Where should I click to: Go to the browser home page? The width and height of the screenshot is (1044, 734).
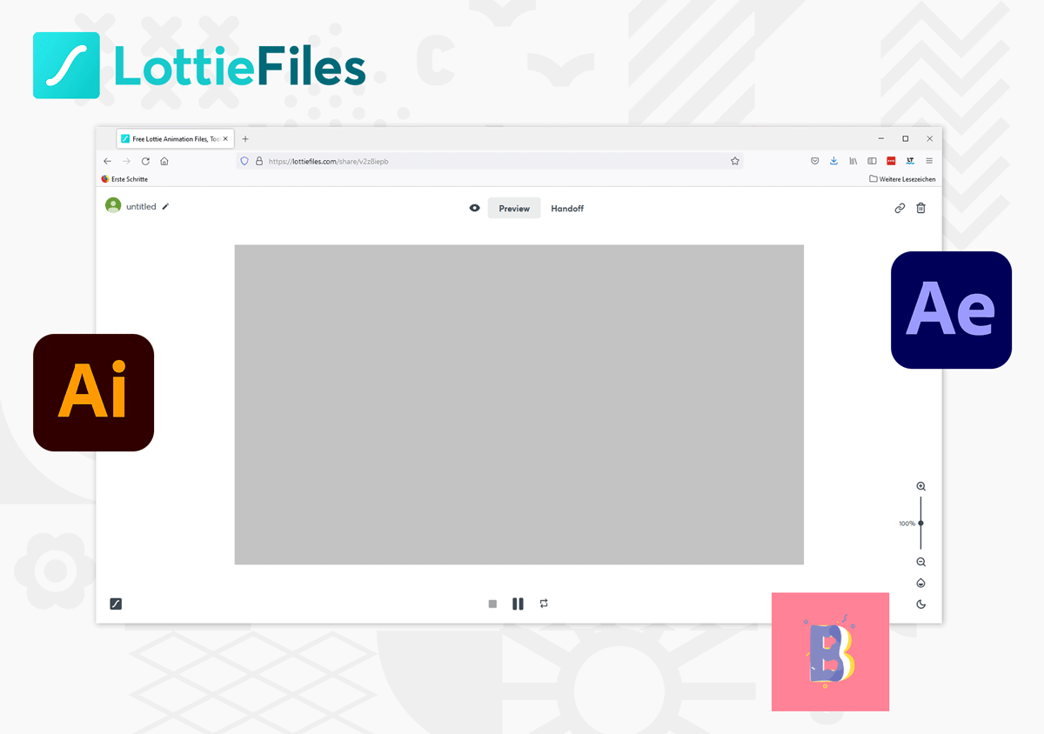pos(164,161)
